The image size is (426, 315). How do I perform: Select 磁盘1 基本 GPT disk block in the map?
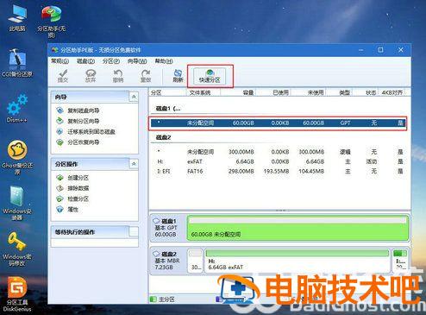pyautogui.click(x=168, y=228)
